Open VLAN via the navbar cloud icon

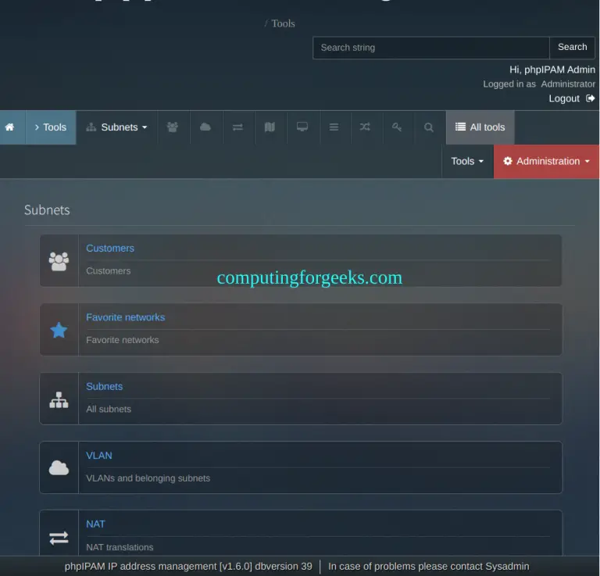point(205,127)
